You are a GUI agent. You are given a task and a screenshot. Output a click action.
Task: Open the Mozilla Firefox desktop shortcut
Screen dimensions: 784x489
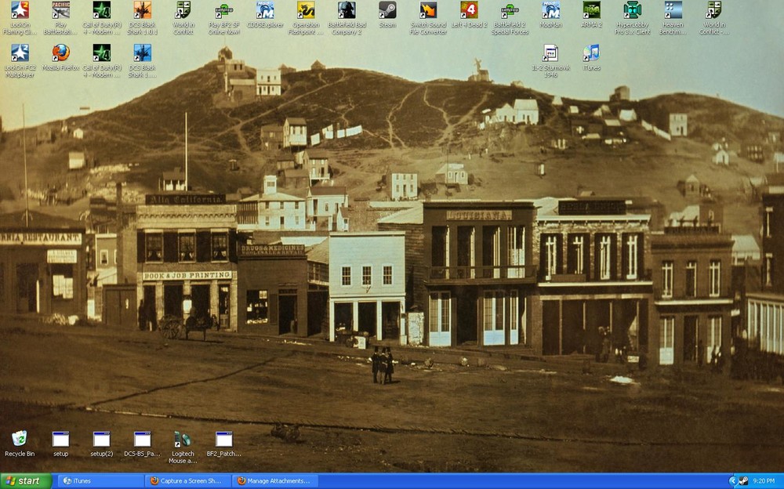click(60, 53)
